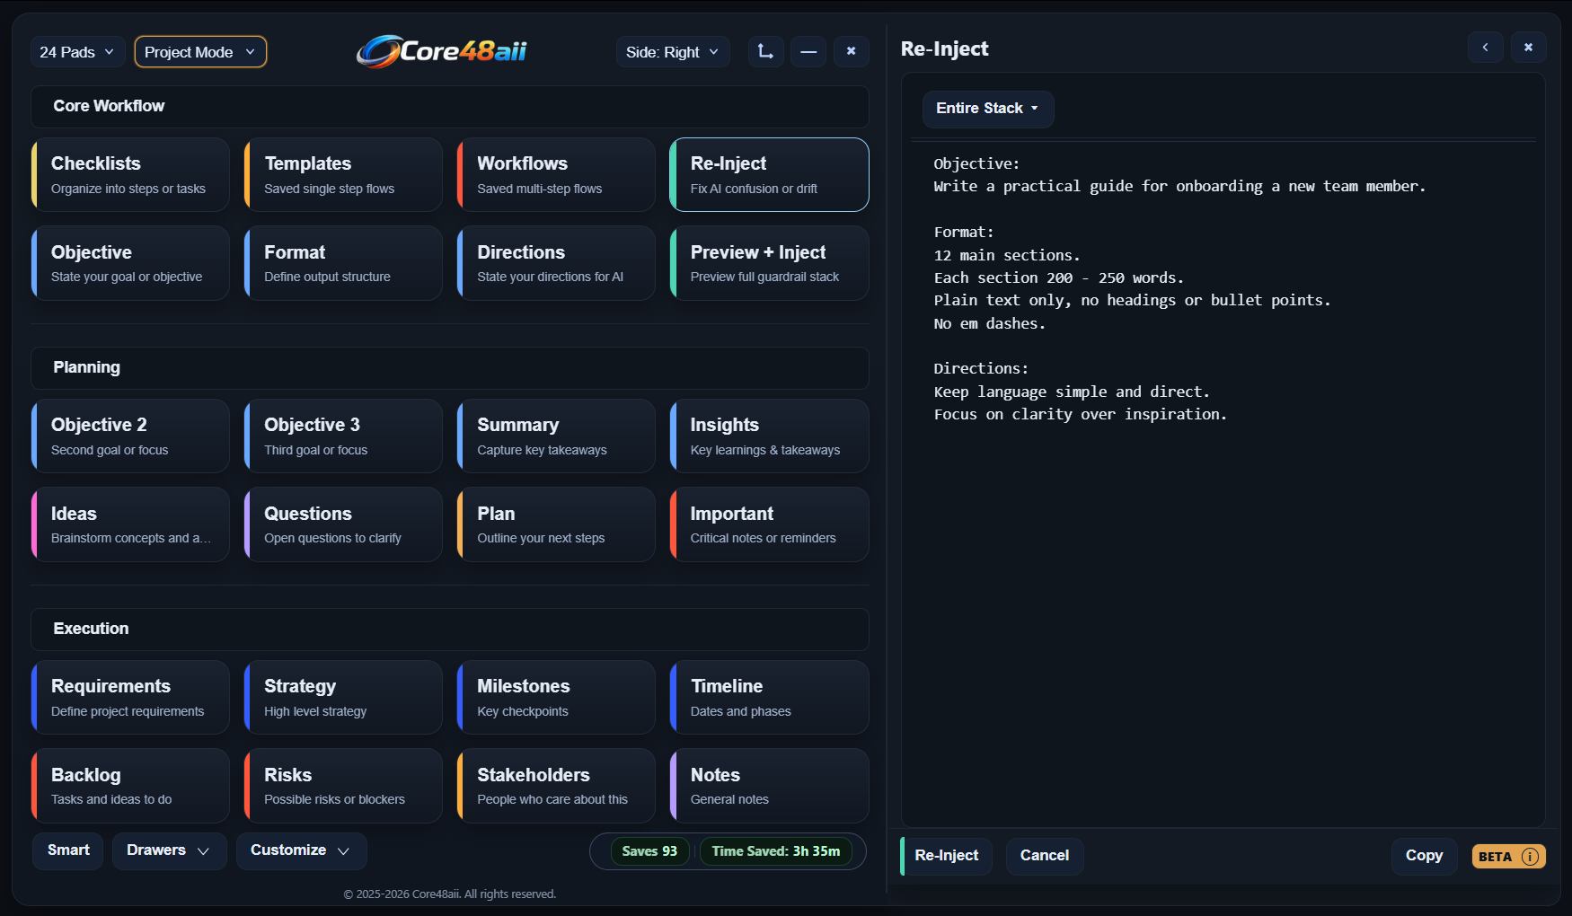Screen dimensions: 1572x916
Task: Toggle the Objective pad
Action: point(130,262)
